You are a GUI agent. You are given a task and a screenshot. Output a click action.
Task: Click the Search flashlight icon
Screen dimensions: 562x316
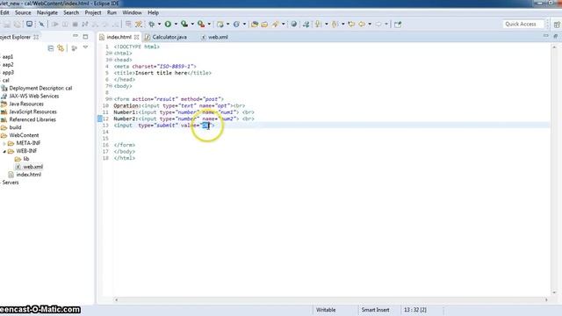[275, 25]
